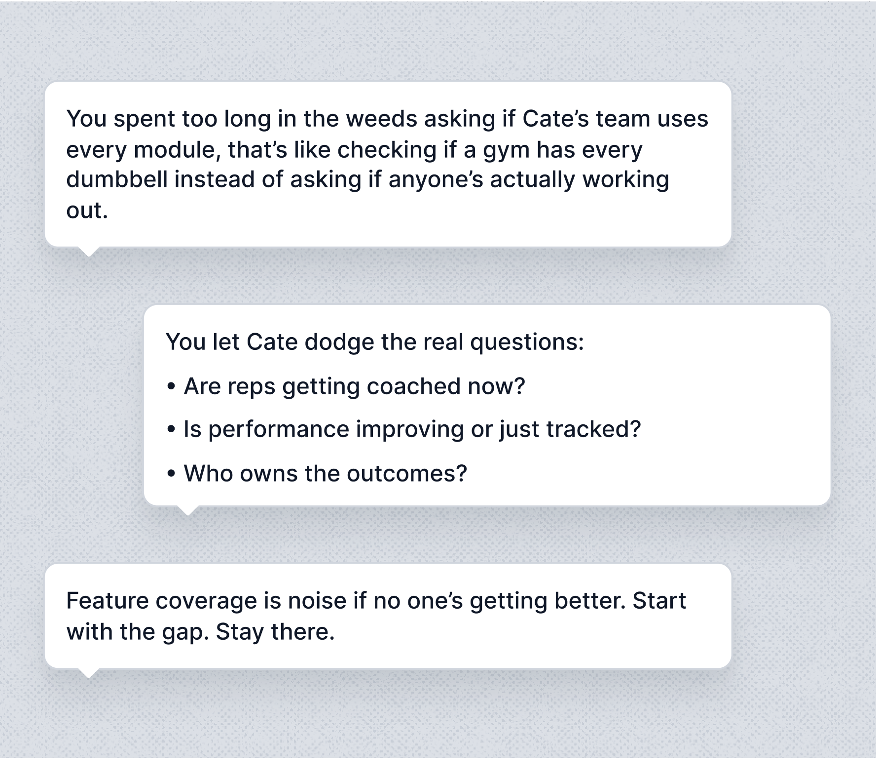Click heading 'You let Cate dodge the real questions:'
The image size is (876, 758).
(x=374, y=342)
